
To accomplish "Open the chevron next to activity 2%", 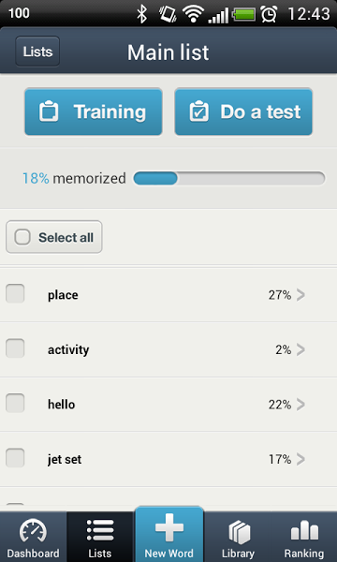I will pyautogui.click(x=300, y=349).
